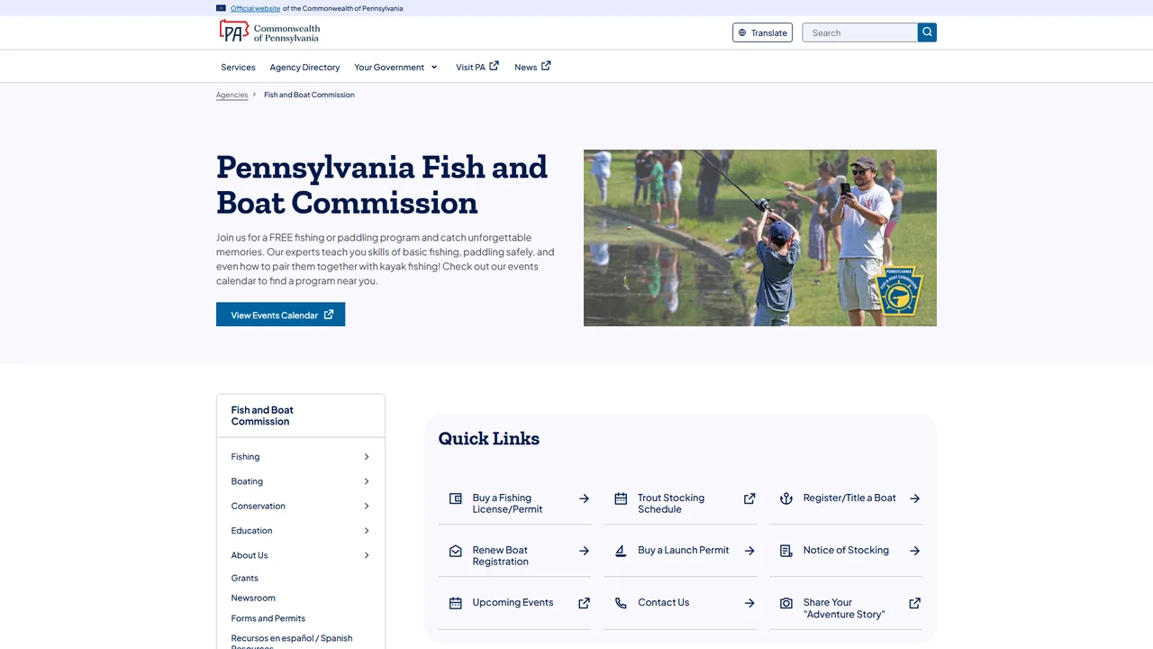This screenshot has width=1153, height=649.
Task: Click the calendar icon beside Upcoming Events
Action: pos(456,603)
